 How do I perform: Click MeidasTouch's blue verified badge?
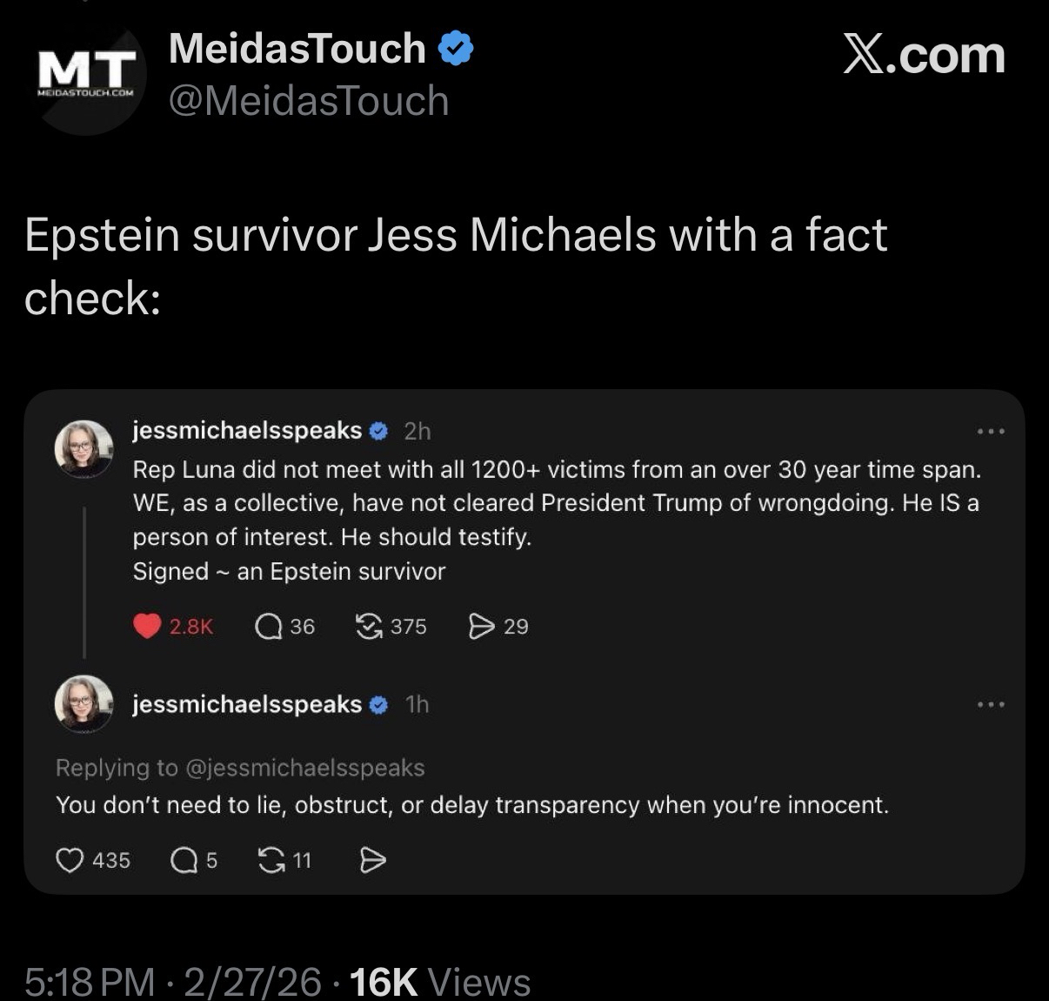pos(456,49)
